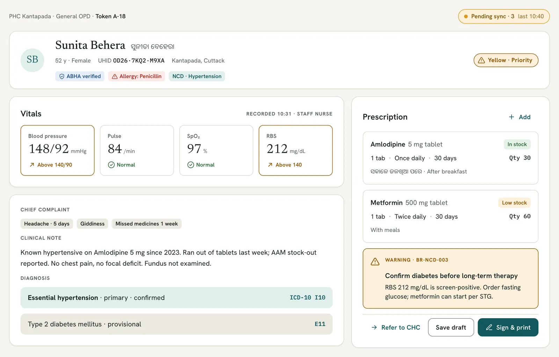
Task: Click the BR-NCD-003 warning triangle icon
Action: pos(375,262)
